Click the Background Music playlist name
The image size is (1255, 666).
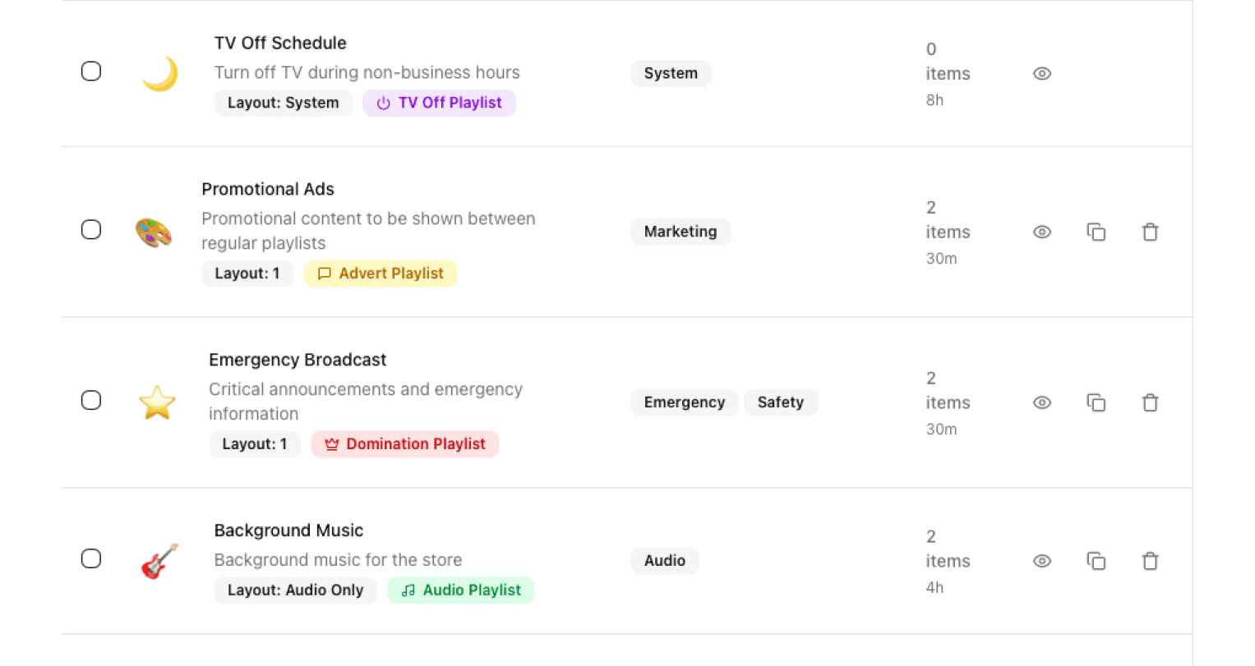pos(288,531)
